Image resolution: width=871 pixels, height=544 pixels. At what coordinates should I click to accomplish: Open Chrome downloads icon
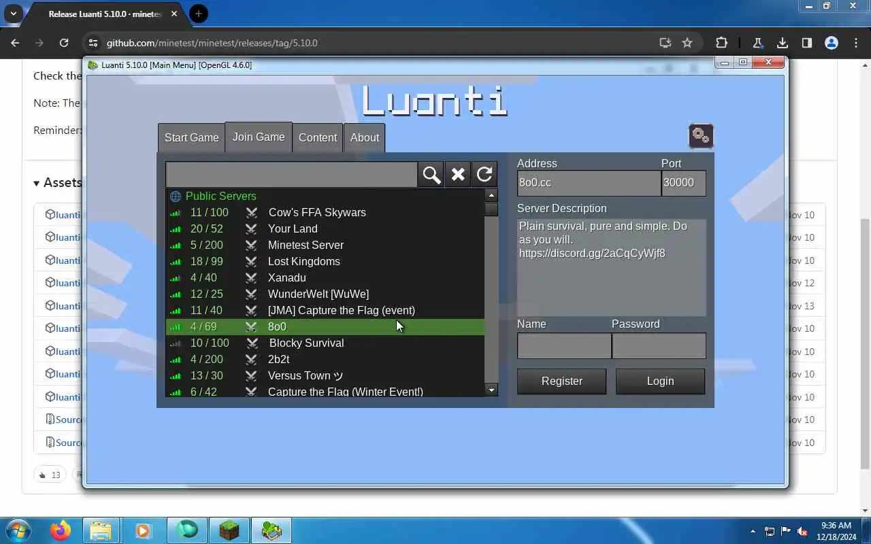(783, 43)
